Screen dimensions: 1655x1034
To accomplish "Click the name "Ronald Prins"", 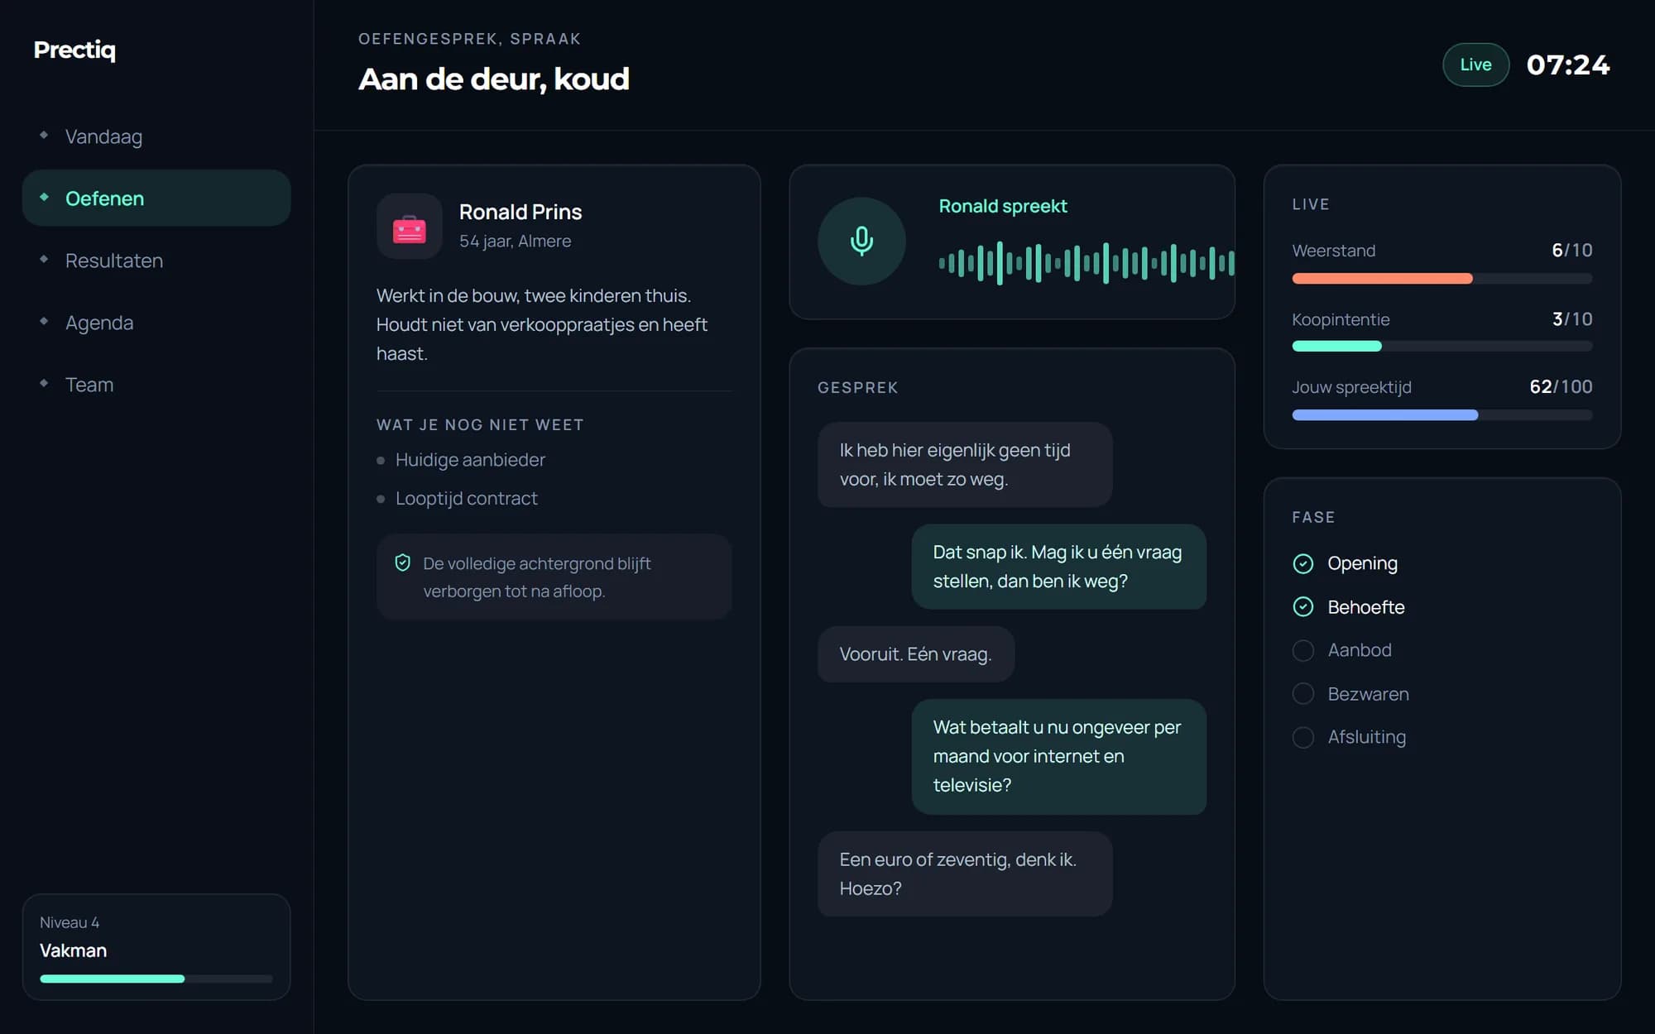I will click(x=520, y=212).
